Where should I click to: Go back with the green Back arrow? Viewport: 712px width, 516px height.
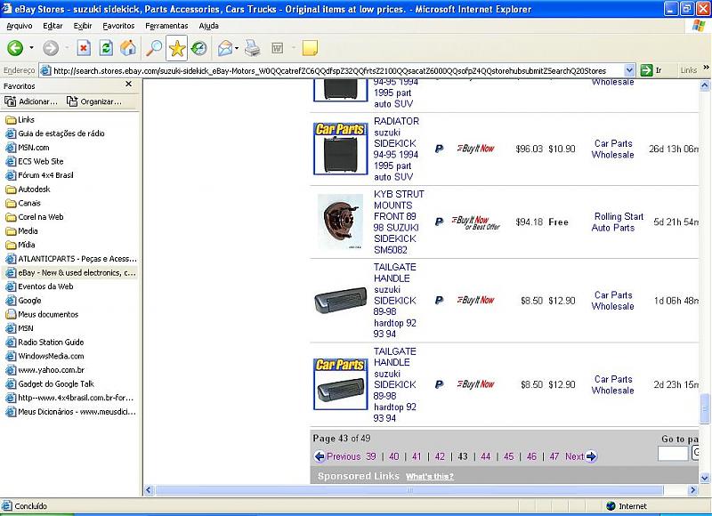click(x=15, y=48)
